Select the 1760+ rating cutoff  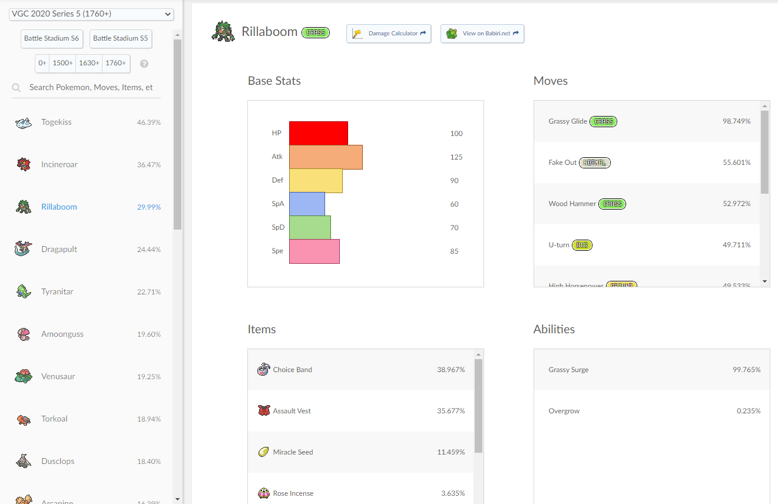point(115,63)
